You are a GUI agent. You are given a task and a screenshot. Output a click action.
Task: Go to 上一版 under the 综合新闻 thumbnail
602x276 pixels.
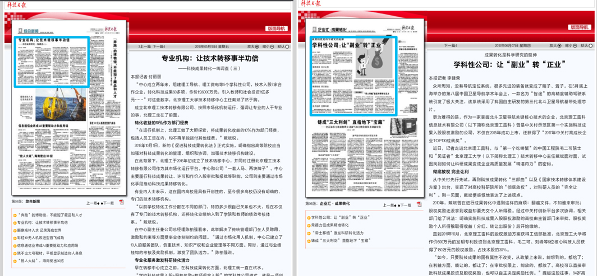coord(93,203)
